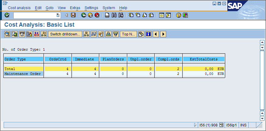Click the Print icon in standard toolbar
The width and height of the screenshot is (266, 131).
107,15
